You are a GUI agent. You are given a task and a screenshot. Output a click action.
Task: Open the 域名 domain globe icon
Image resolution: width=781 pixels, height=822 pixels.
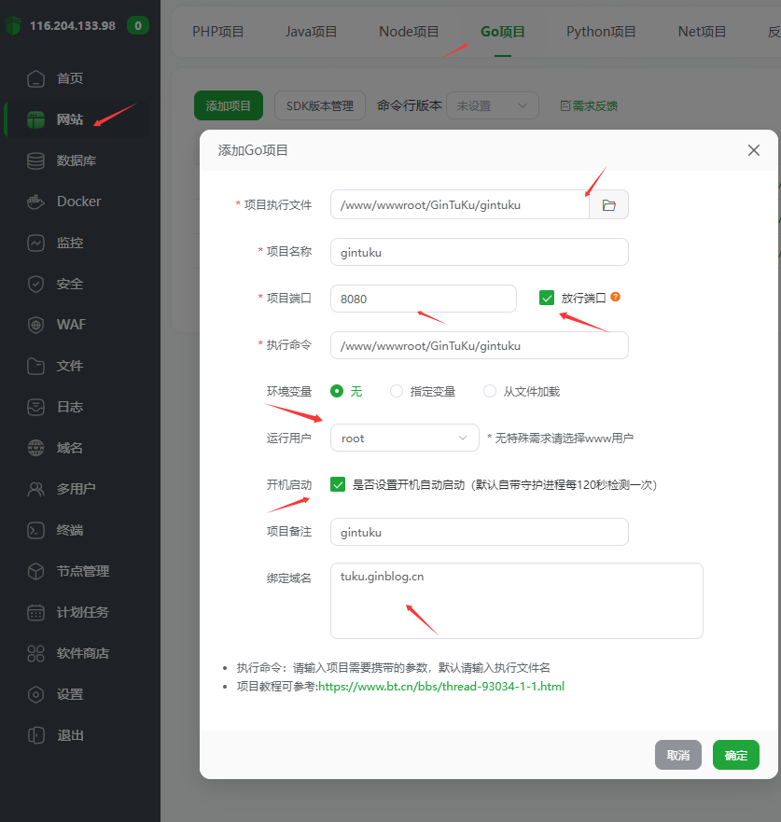coord(35,448)
